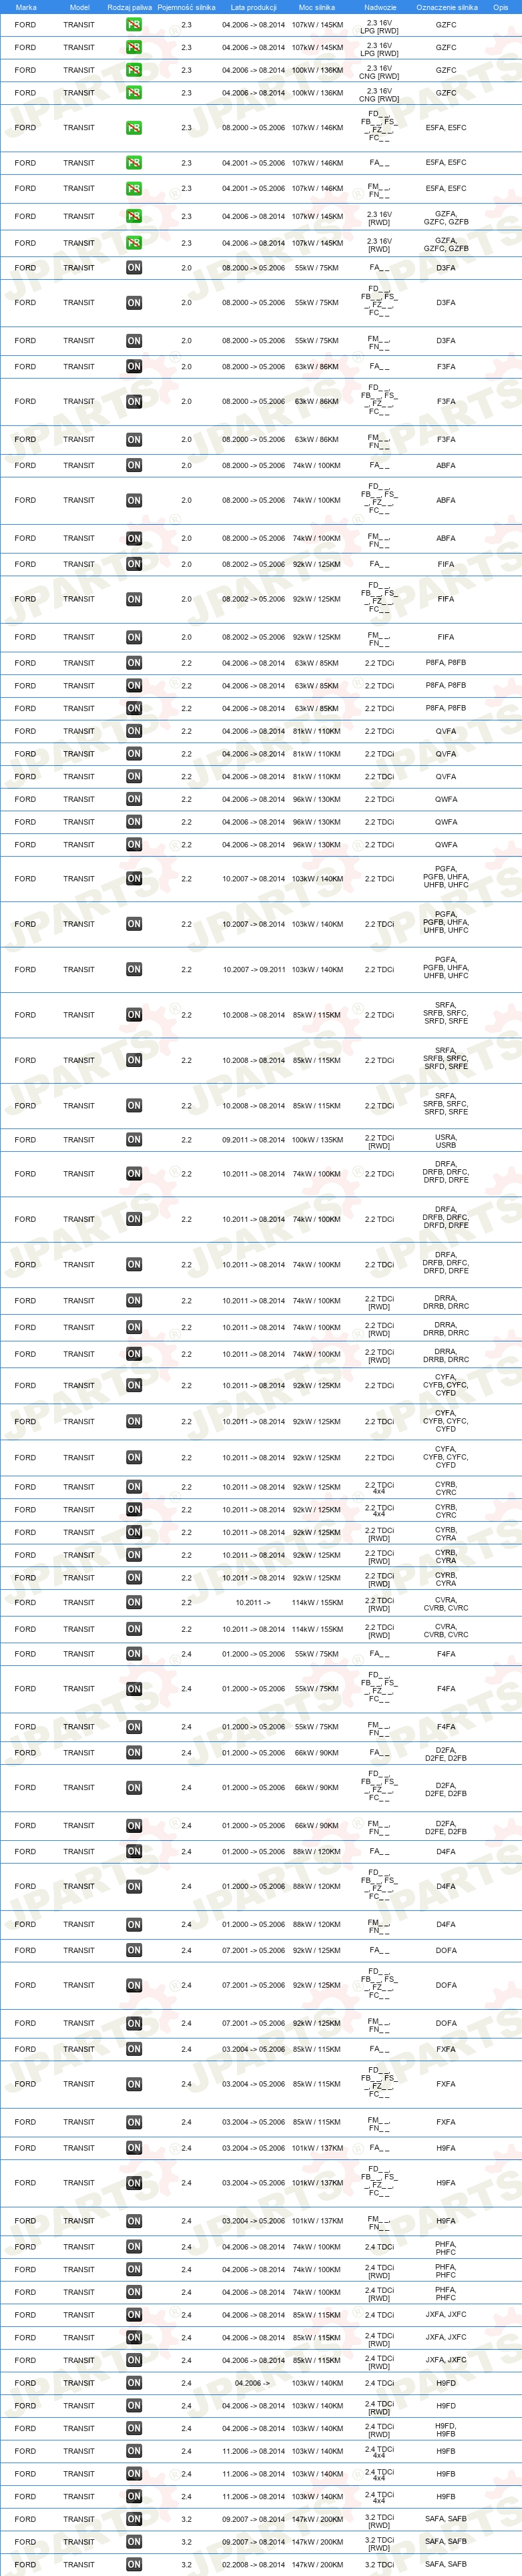Click the Moc silnika column header
The height and width of the screenshot is (2576, 522).
click(x=317, y=7)
